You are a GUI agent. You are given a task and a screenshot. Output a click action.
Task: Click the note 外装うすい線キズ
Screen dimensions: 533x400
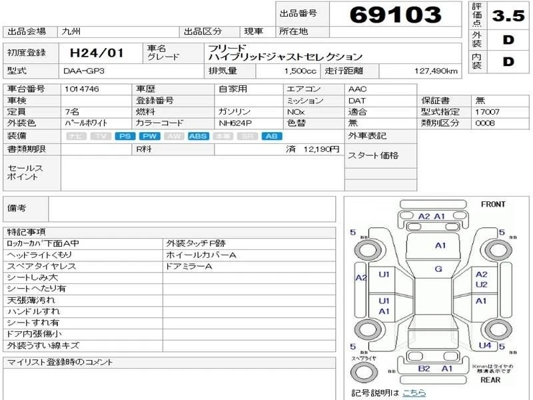[x=43, y=345]
